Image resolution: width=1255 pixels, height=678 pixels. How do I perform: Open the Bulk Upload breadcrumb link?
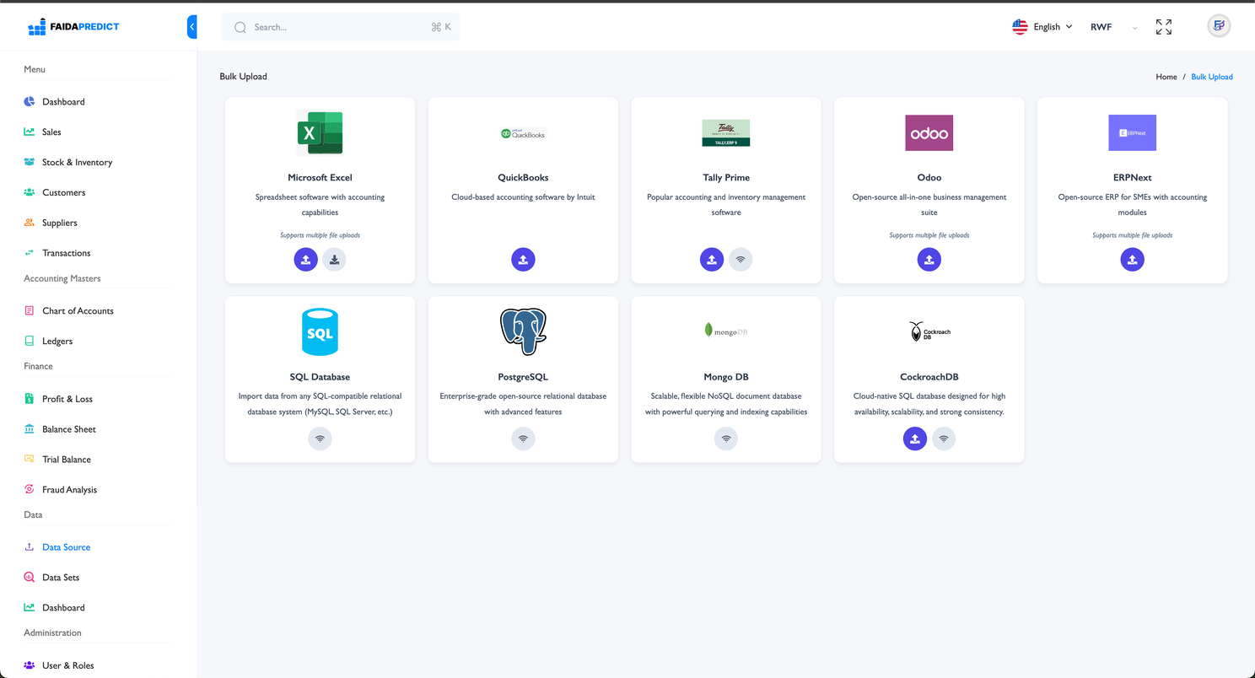click(1212, 76)
